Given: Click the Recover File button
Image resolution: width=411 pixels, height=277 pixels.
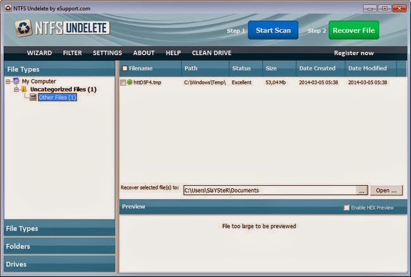Looking at the screenshot, I should pos(354,30).
